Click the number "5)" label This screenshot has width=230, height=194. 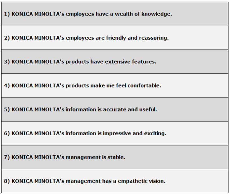[7, 110]
